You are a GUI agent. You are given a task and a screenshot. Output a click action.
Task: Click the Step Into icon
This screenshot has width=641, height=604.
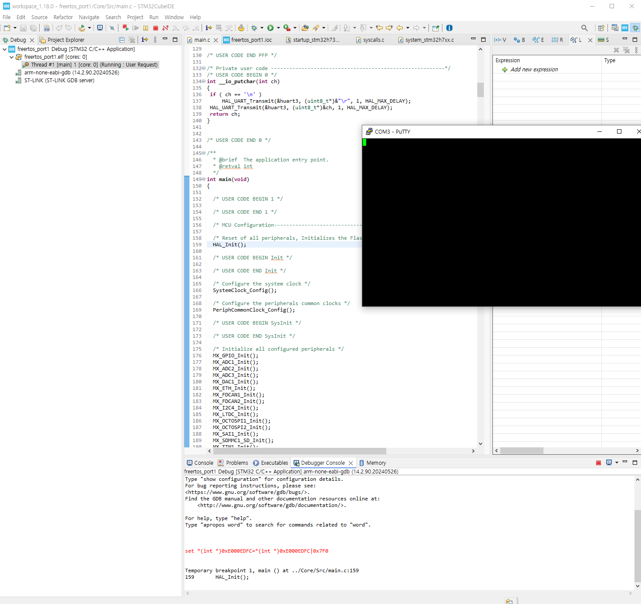[175, 28]
